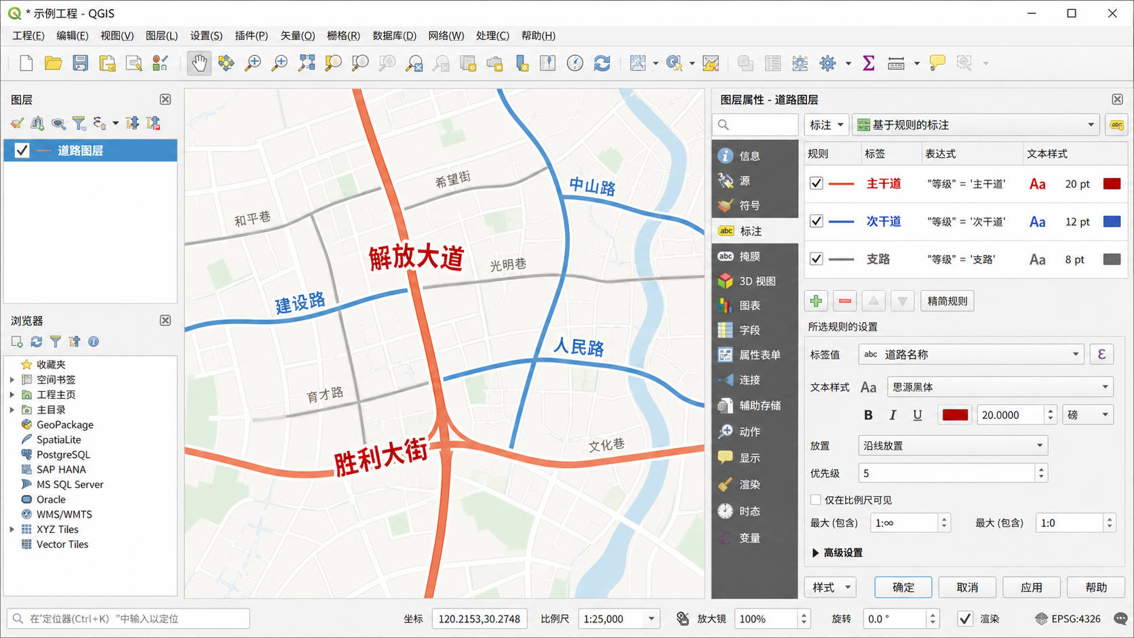
Task: Click the red text color swatch beside underline
Action: (x=955, y=415)
